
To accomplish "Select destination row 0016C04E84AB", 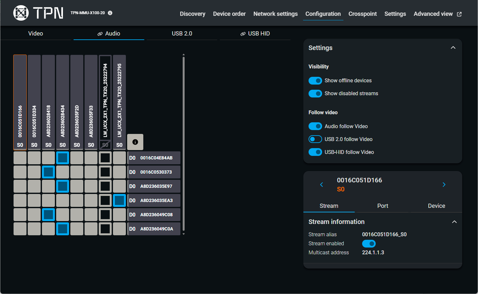I will coord(154,158).
